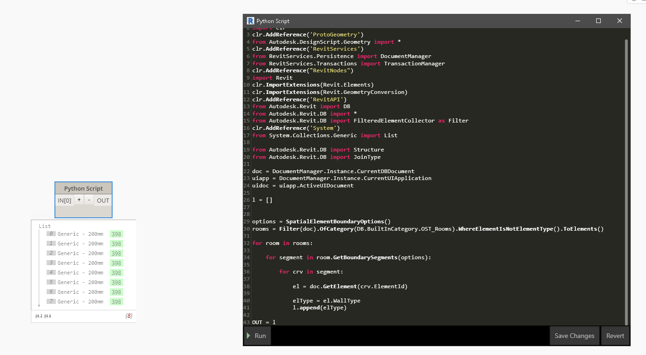Image resolution: width=646 pixels, height=355 pixels.
Task: Click 'elType = el.WallType' line
Action: click(x=326, y=301)
